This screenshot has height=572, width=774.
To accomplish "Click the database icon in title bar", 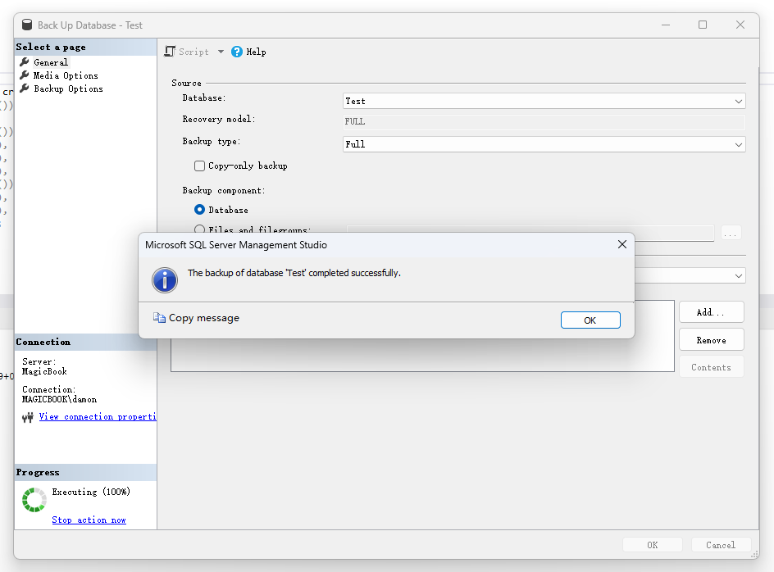I will [27, 25].
